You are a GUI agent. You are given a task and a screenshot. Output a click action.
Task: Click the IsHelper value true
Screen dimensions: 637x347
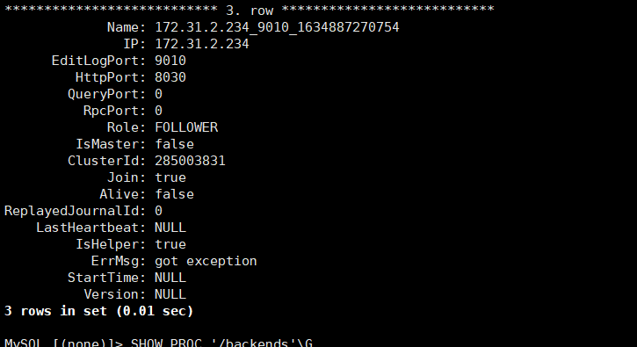170,244
